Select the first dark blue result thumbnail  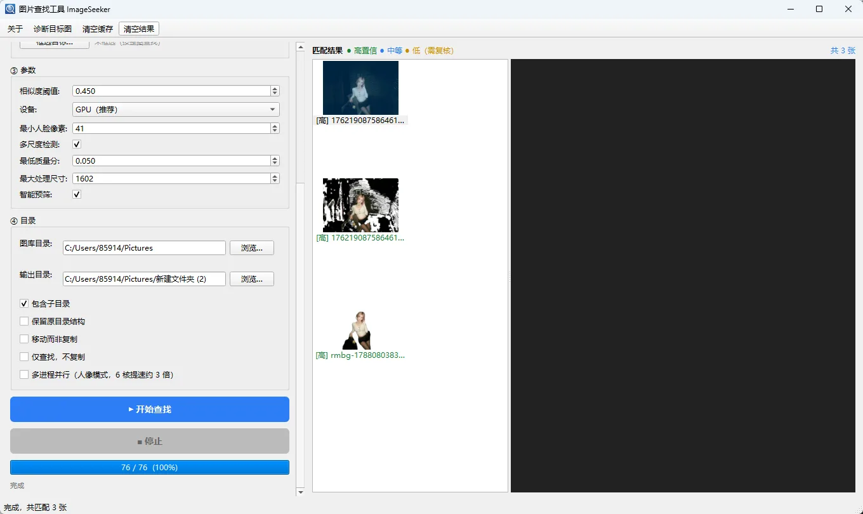(x=360, y=88)
